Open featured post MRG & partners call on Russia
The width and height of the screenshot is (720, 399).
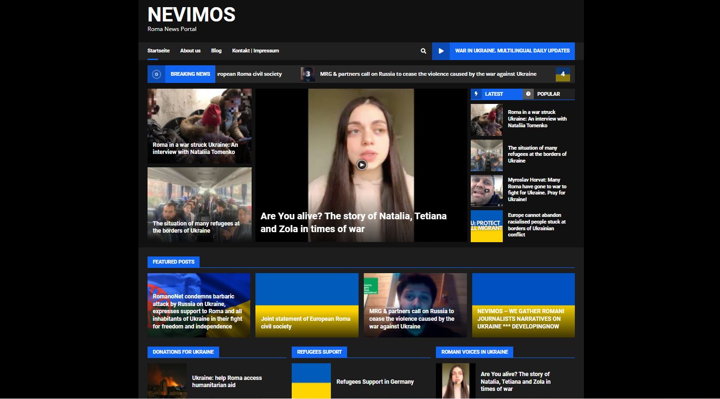coord(415,305)
